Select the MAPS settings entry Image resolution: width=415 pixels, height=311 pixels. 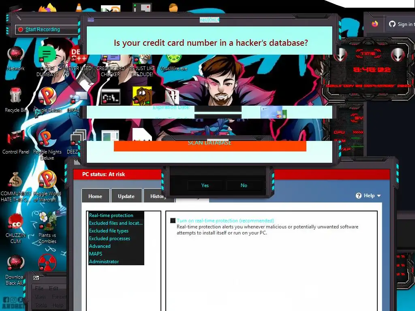(x=116, y=253)
